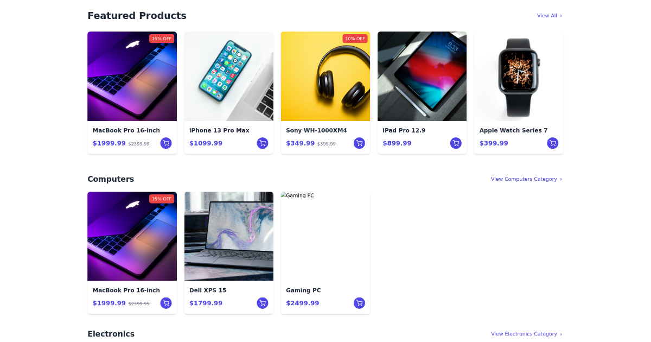This screenshot has width=651, height=342.
Task: Click chevron beside View Electronics Category
Action: [561, 334]
